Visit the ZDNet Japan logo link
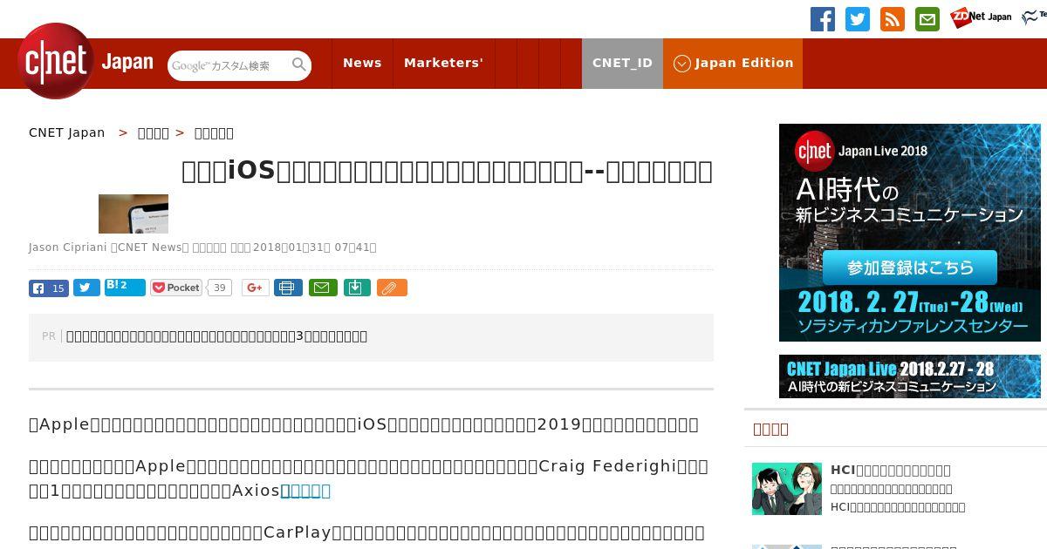 click(x=982, y=17)
